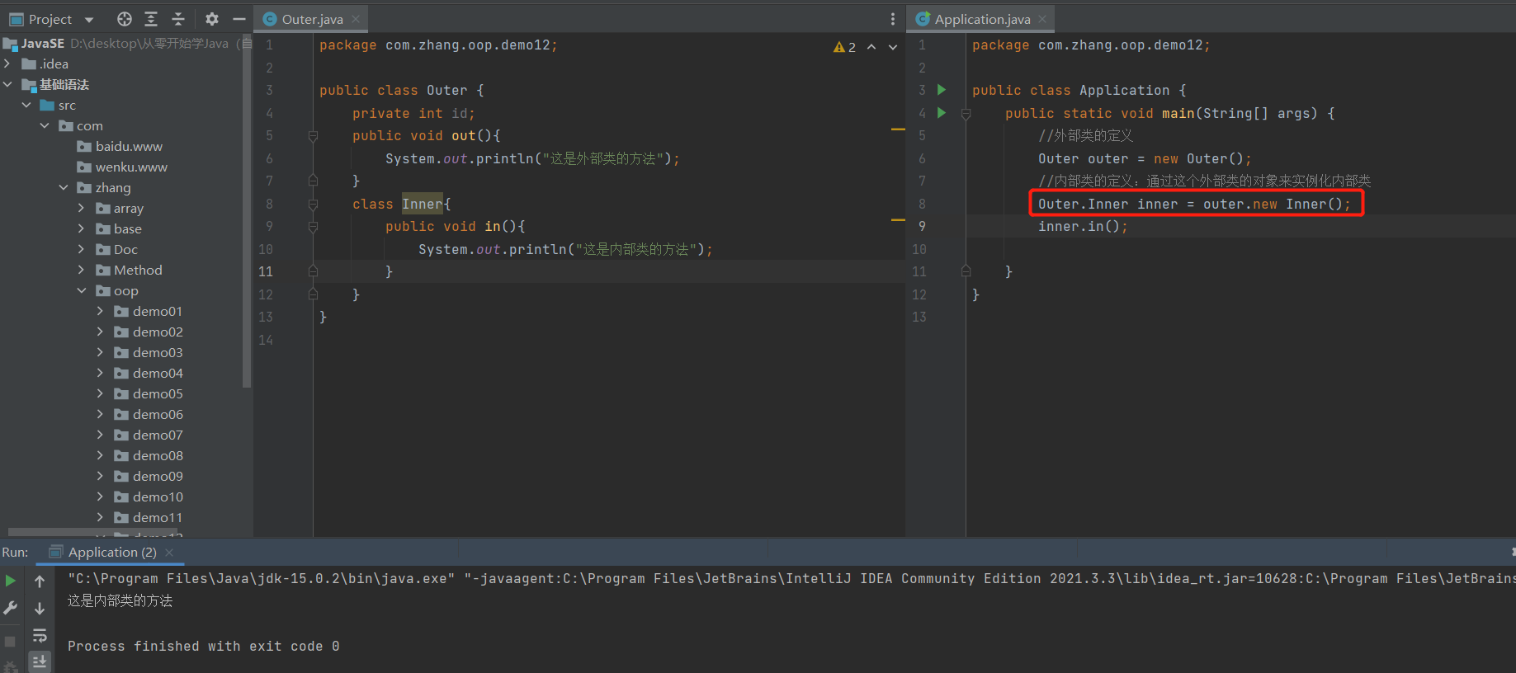Fold the main method in Application.java

966,114
